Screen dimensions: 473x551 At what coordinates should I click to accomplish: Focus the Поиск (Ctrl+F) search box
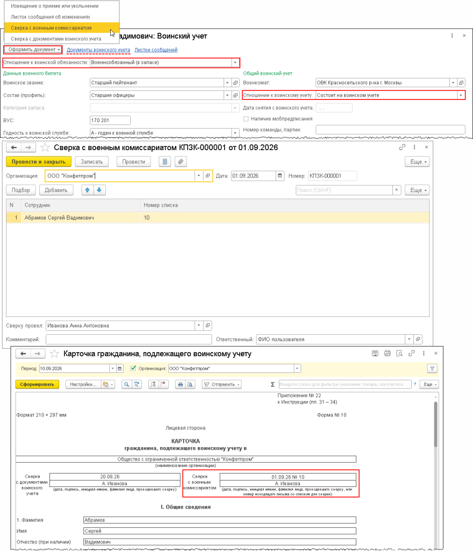click(x=344, y=190)
